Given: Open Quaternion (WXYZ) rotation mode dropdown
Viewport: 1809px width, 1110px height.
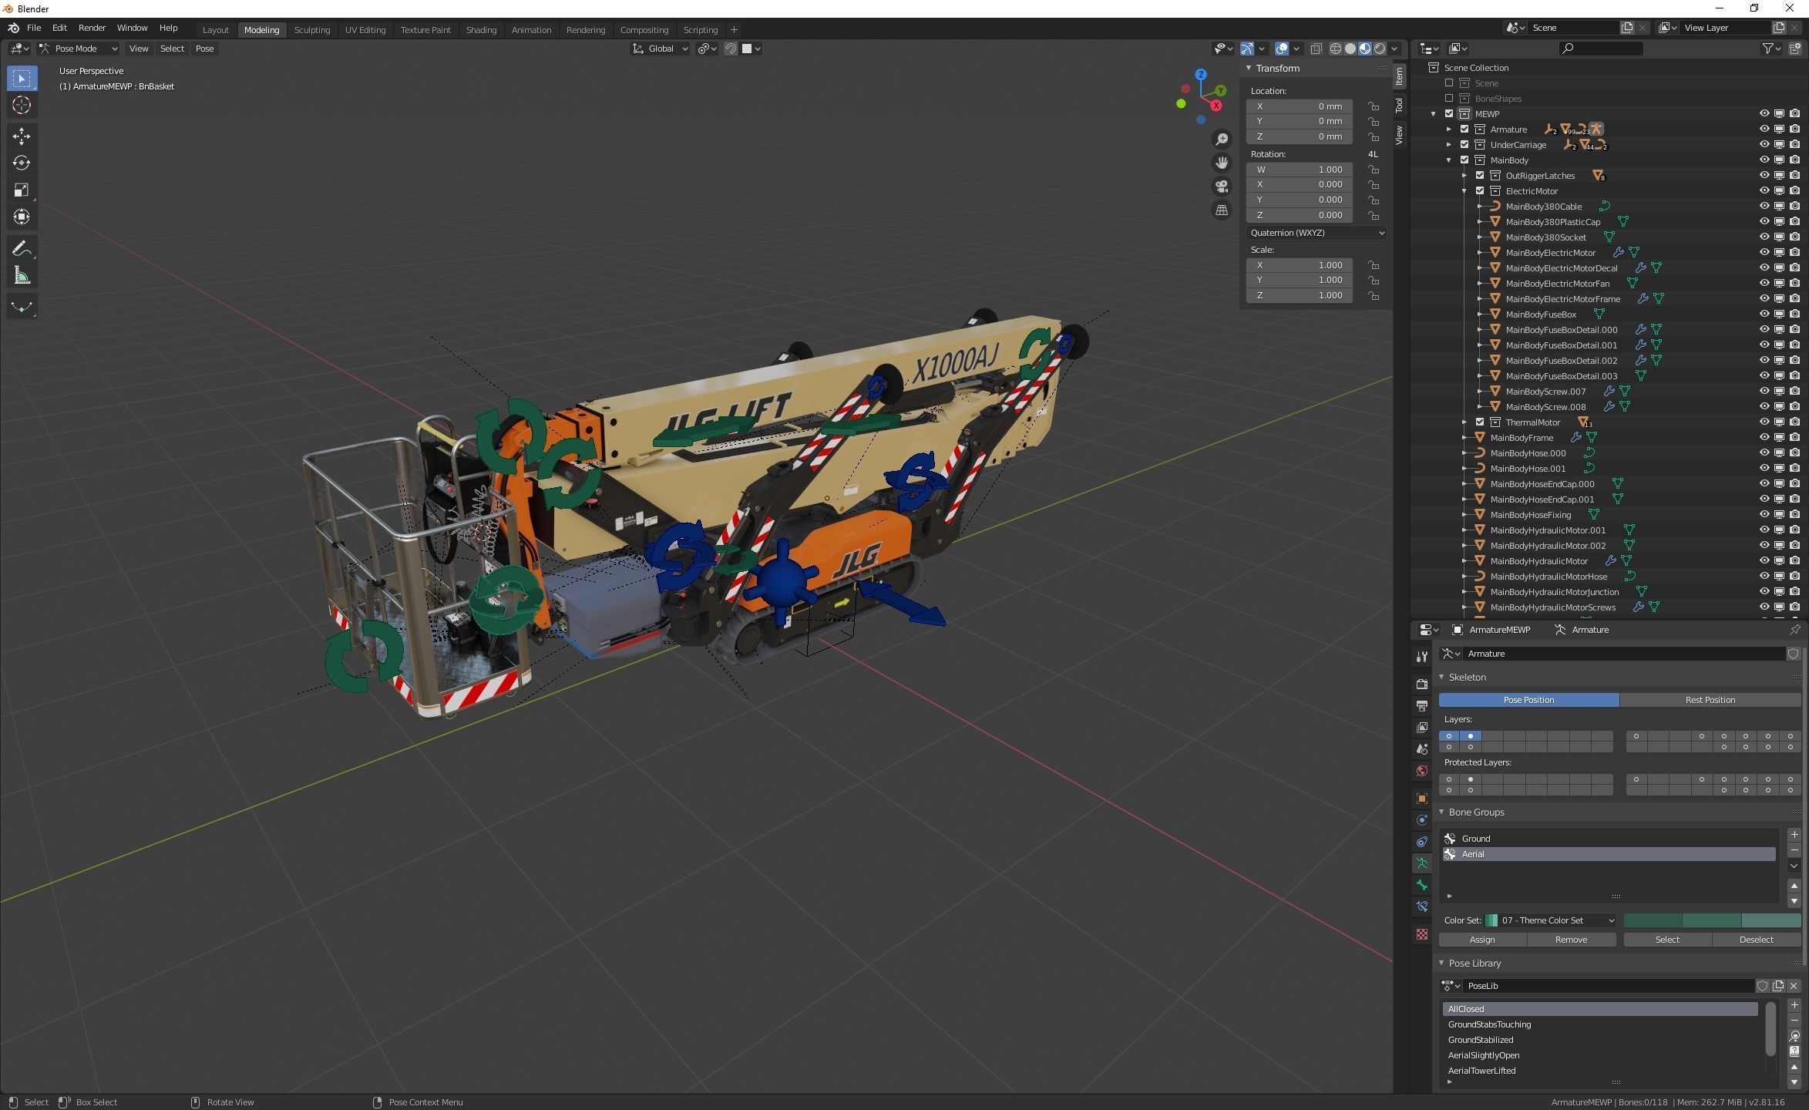Looking at the screenshot, I should (1316, 233).
